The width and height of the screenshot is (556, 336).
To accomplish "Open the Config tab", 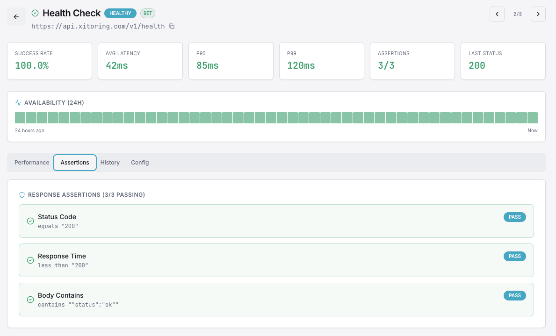I will (x=140, y=162).
